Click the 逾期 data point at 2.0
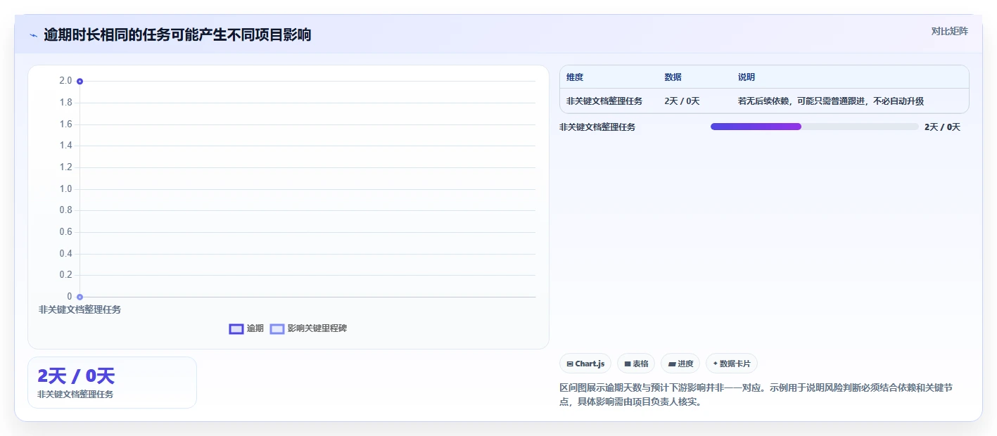The image size is (997, 436). (x=80, y=82)
